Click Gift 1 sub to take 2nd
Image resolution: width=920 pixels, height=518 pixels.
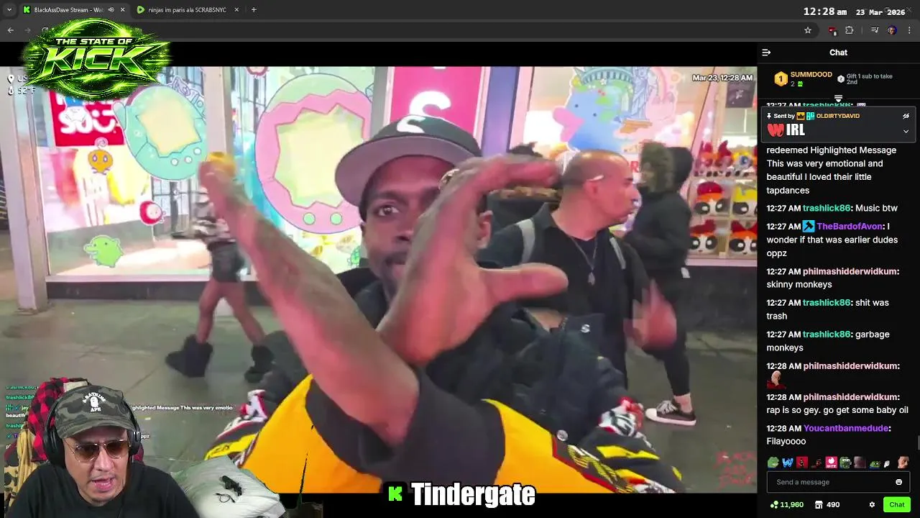(x=865, y=79)
